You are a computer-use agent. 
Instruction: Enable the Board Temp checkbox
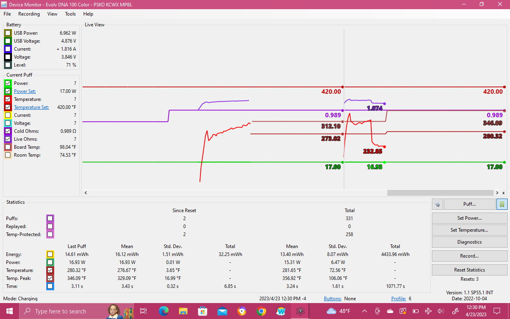tap(8, 147)
